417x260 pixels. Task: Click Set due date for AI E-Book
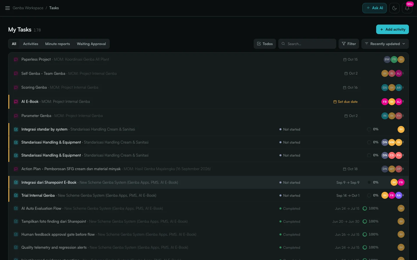click(345, 102)
